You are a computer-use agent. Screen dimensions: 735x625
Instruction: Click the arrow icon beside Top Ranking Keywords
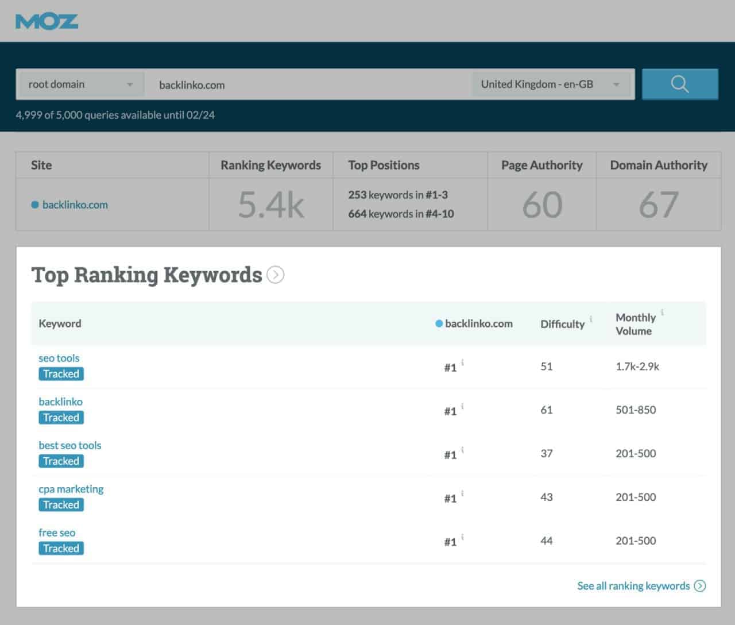(x=276, y=275)
